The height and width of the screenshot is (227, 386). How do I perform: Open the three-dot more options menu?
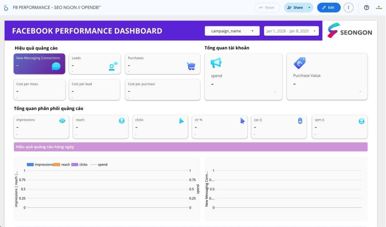click(348, 8)
